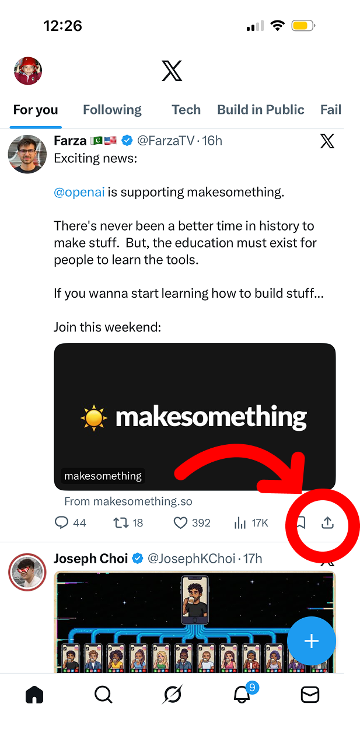Open your profile avatar menu at top left
Viewport: 360px width, 746px height.
coord(28,71)
